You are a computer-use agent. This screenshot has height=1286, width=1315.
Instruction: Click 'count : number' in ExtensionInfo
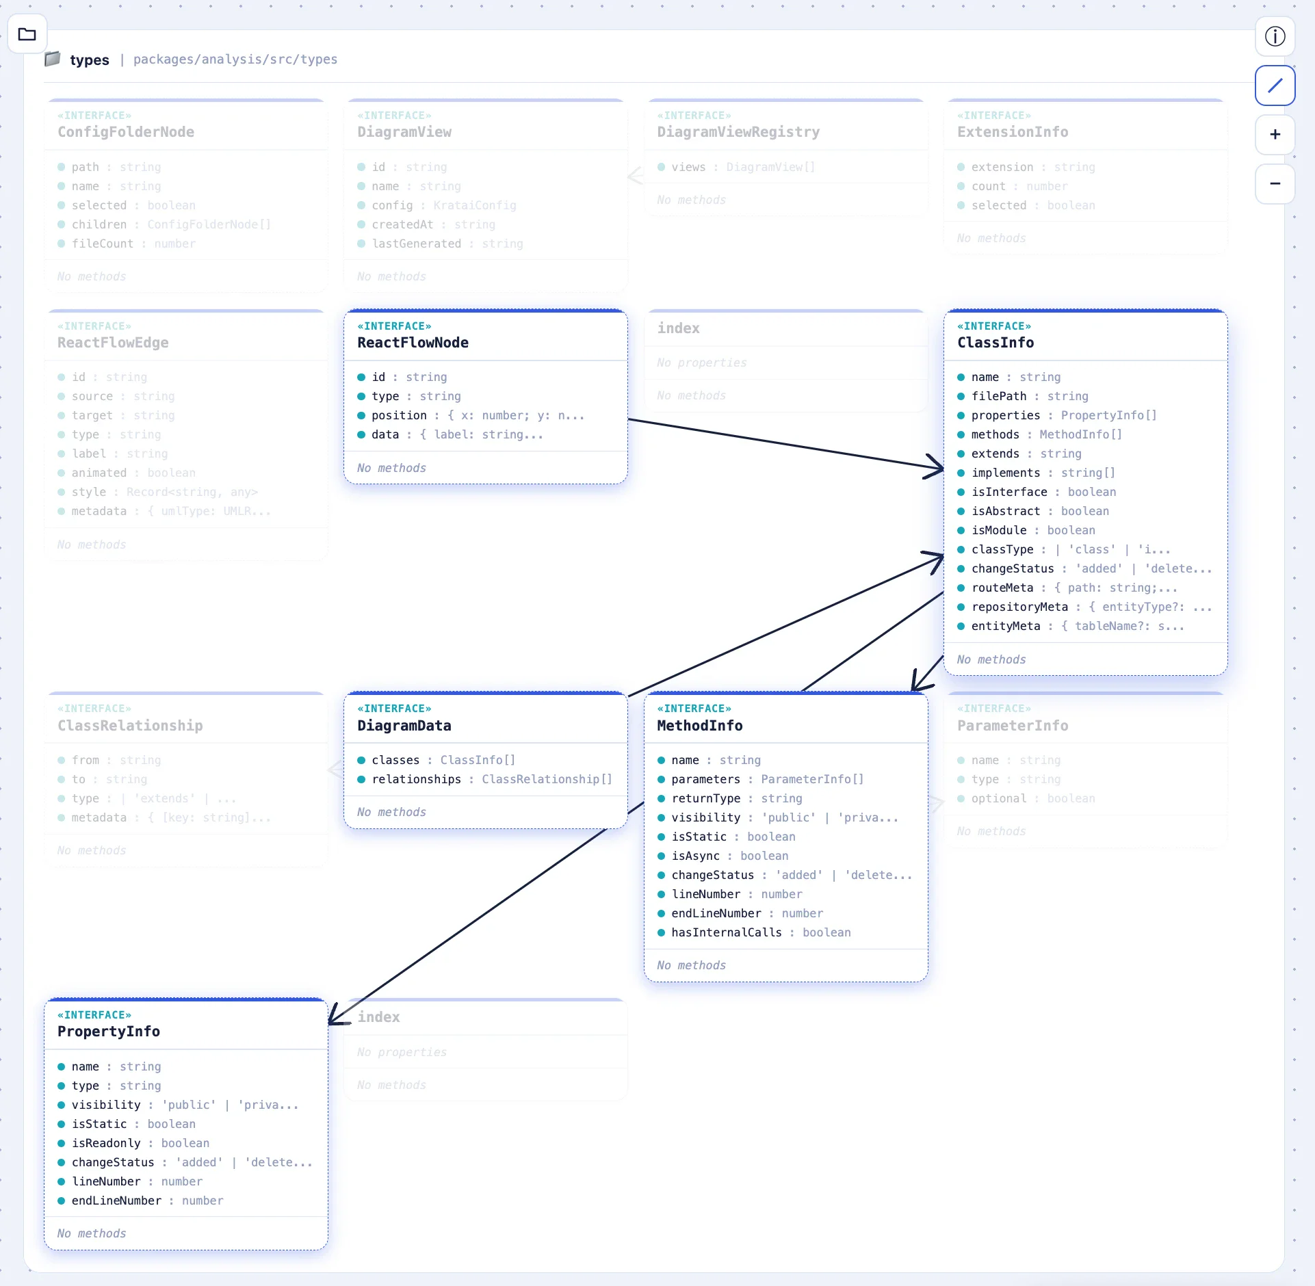tap(1085, 186)
